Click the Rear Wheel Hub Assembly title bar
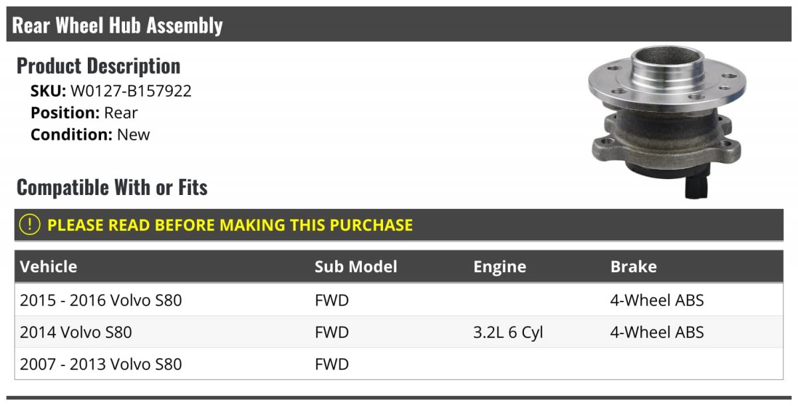Image resolution: width=798 pixels, height=406 pixels. pyautogui.click(x=399, y=25)
